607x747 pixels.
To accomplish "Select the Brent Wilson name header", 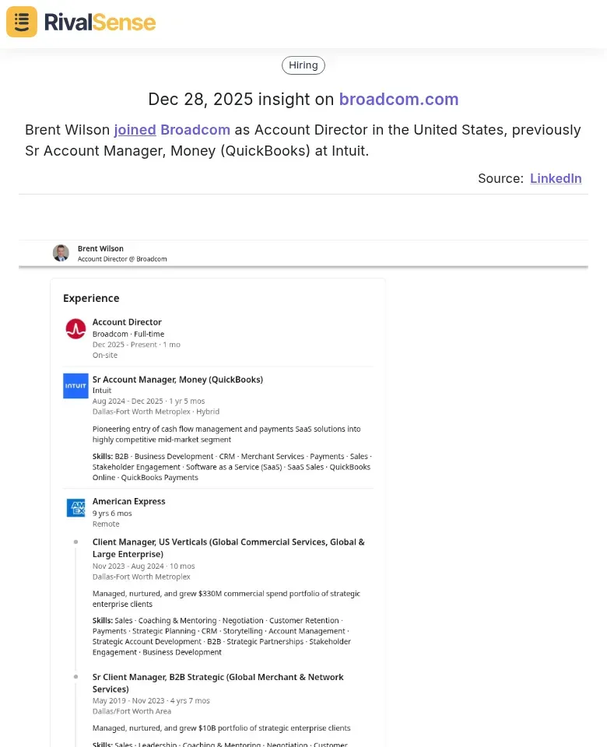I will tap(100, 248).
